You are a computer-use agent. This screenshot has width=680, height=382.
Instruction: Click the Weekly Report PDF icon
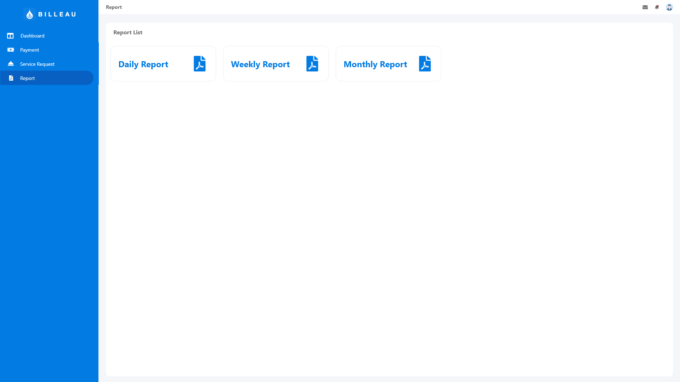pos(312,64)
